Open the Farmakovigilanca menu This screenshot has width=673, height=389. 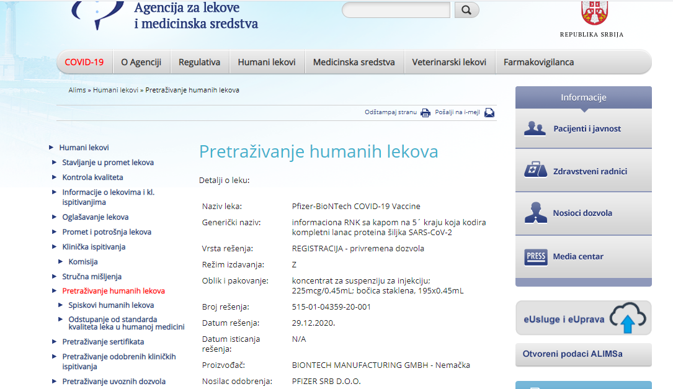[x=538, y=62]
